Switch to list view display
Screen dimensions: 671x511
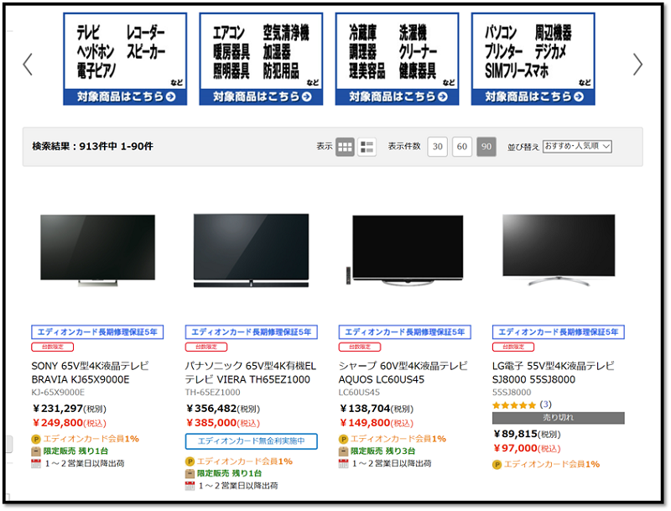367,147
